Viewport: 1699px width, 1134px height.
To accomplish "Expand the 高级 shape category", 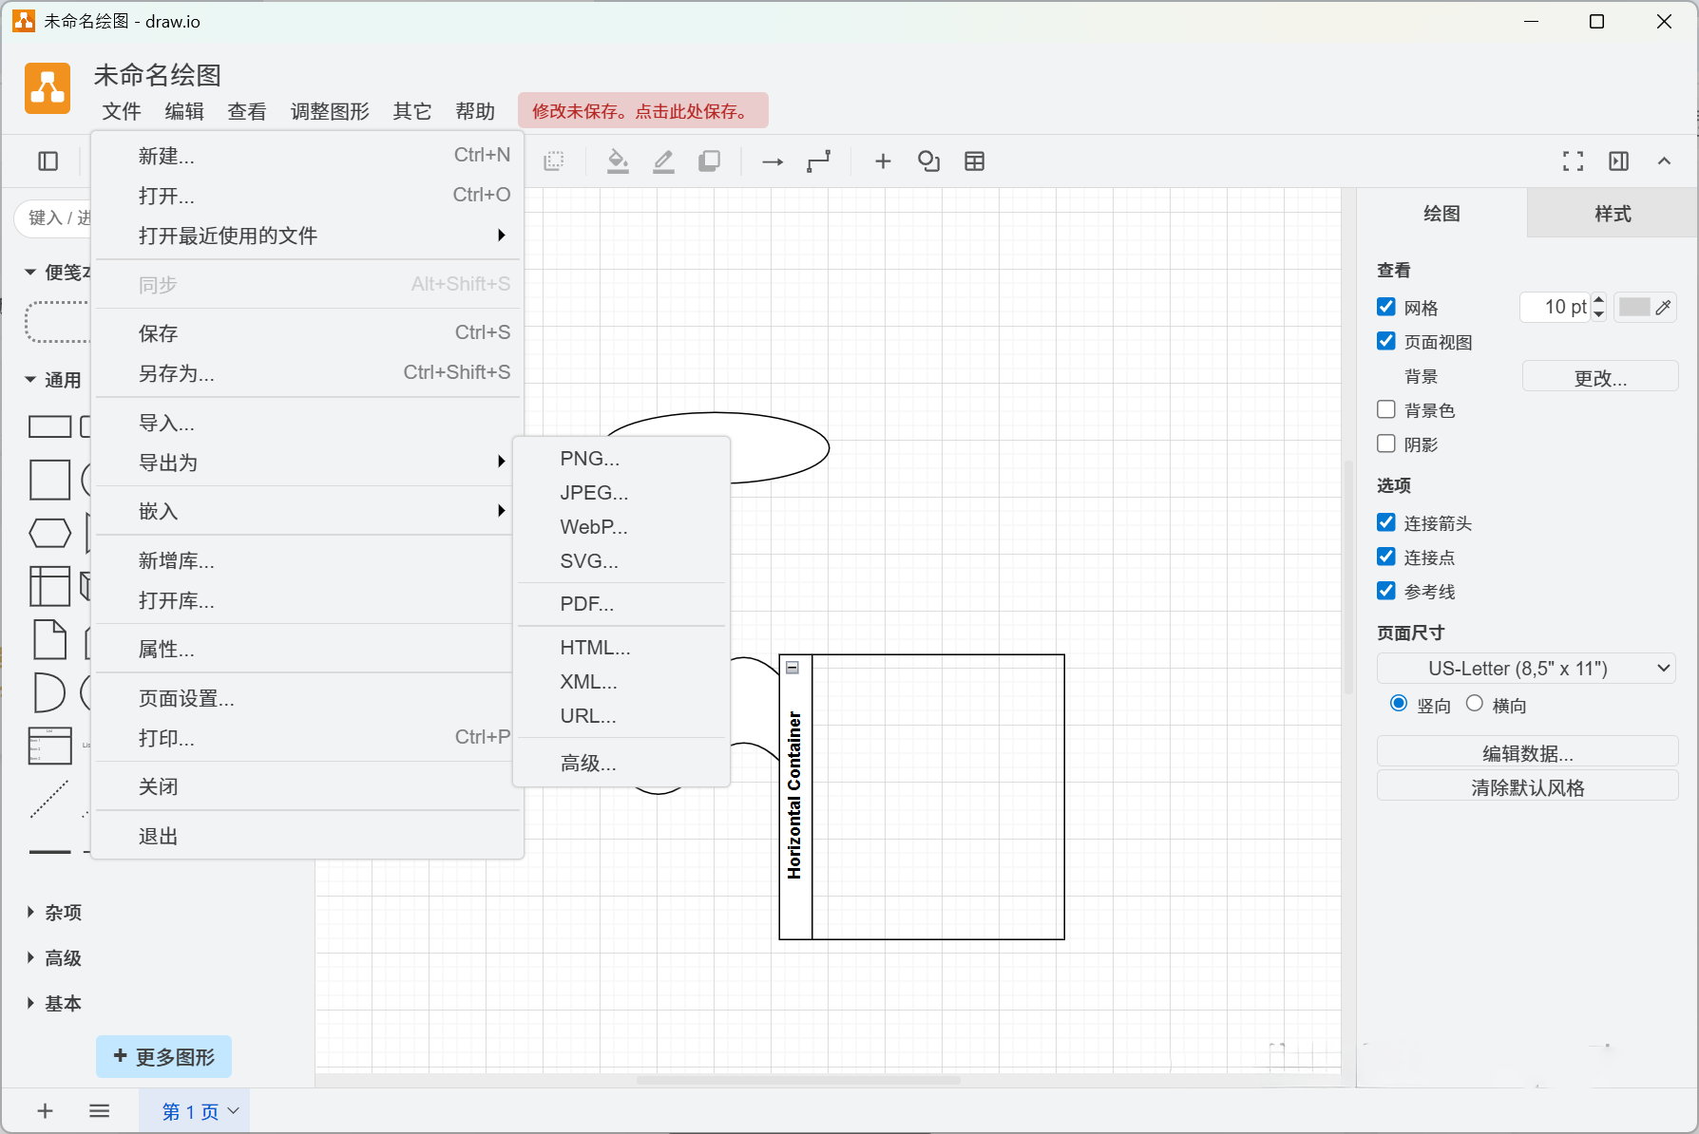I will click(53, 958).
